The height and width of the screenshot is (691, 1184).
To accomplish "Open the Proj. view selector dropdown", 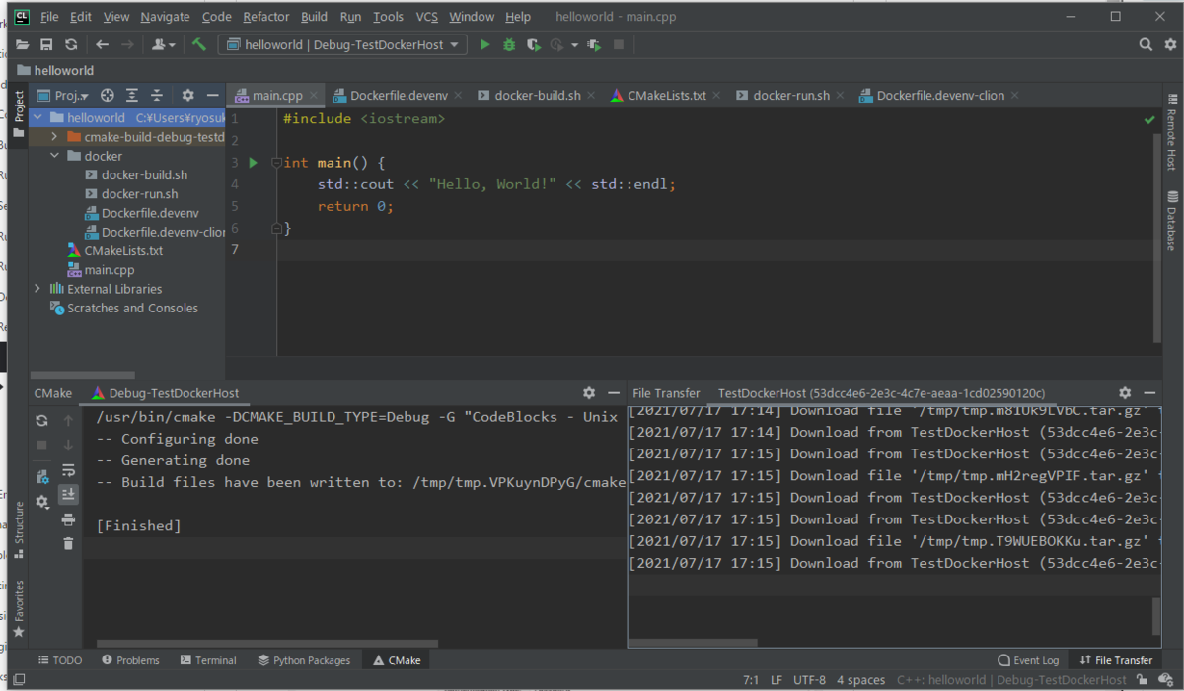I will click(x=64, y=96).
